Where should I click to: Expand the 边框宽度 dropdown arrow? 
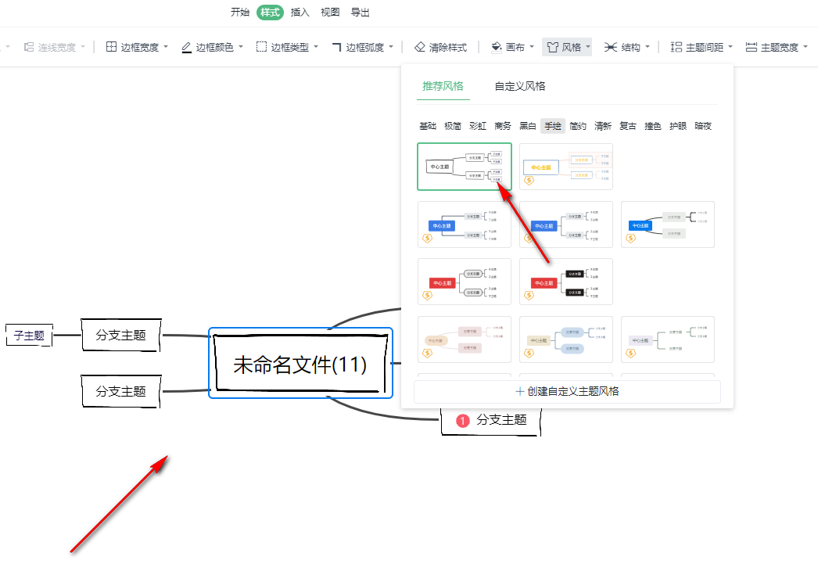click(166, 47)
